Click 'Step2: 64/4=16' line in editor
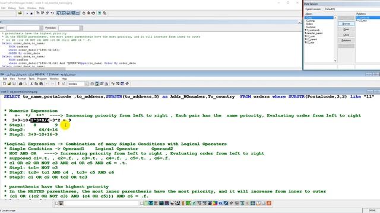 click(31, 130)
